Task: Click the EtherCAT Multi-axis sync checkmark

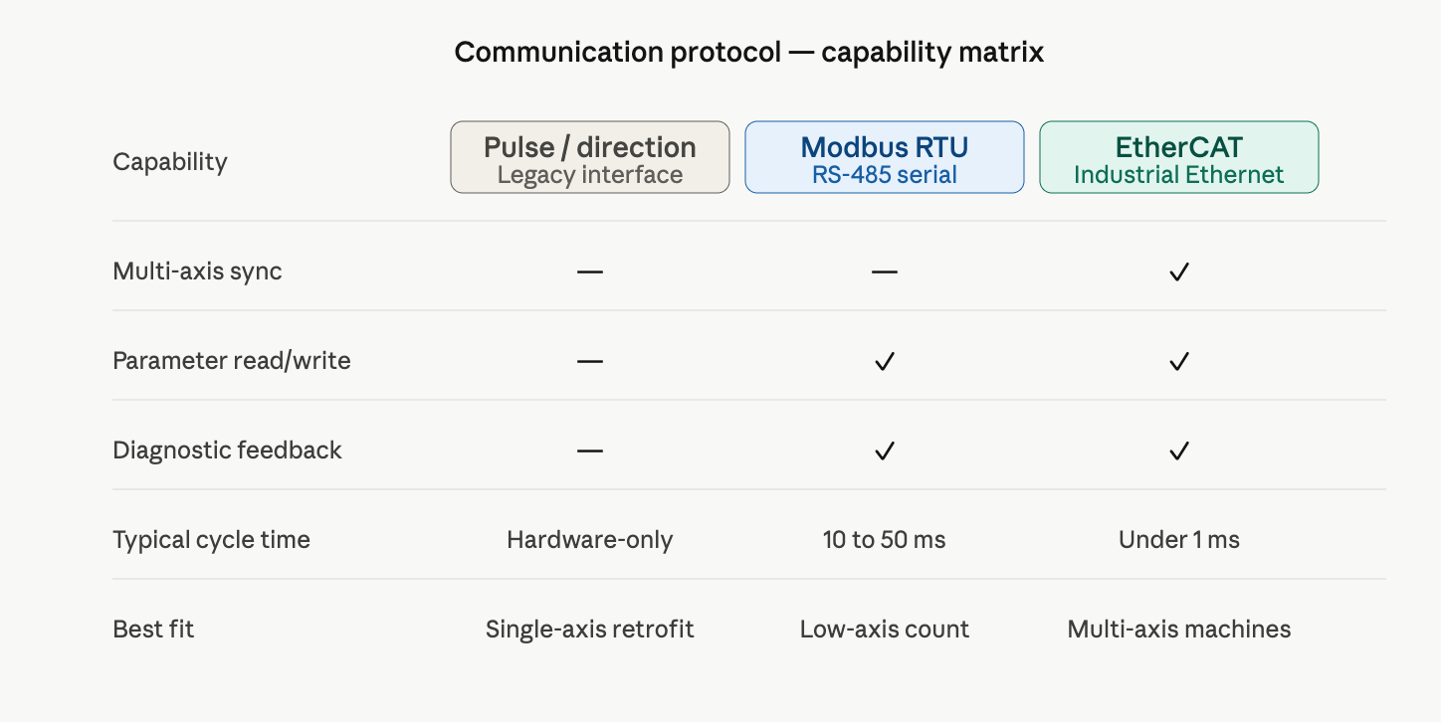Action: 1179,271
